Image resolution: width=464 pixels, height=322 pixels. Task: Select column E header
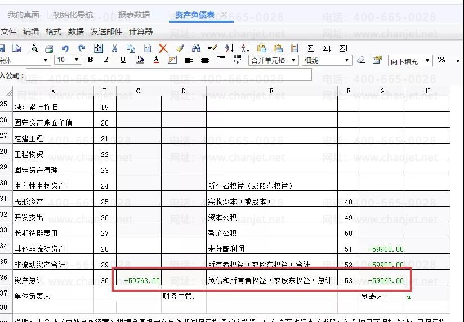271,91
